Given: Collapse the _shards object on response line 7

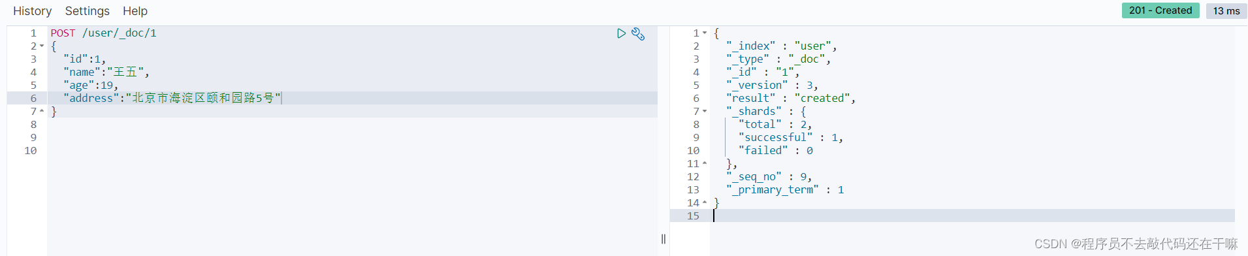Looking at the screenshot, I should [x=705, y=111].
